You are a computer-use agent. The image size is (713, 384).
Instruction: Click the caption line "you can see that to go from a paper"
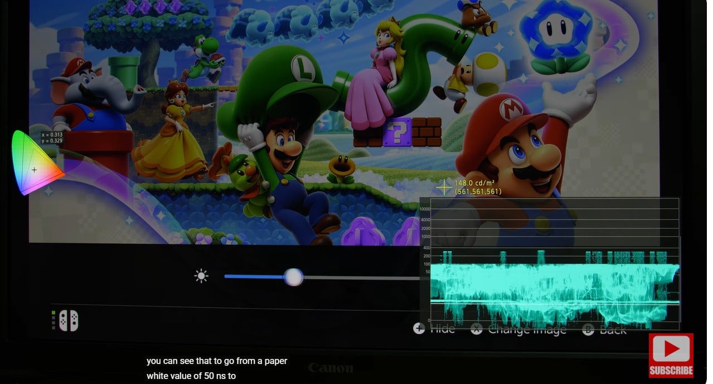(217, 361)
